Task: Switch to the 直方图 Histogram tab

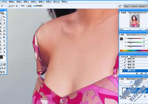Action: point(137,12)
